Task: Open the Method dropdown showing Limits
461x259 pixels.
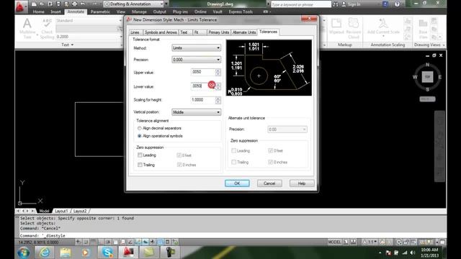Action: pyautogui.click(x=196, y=48)
